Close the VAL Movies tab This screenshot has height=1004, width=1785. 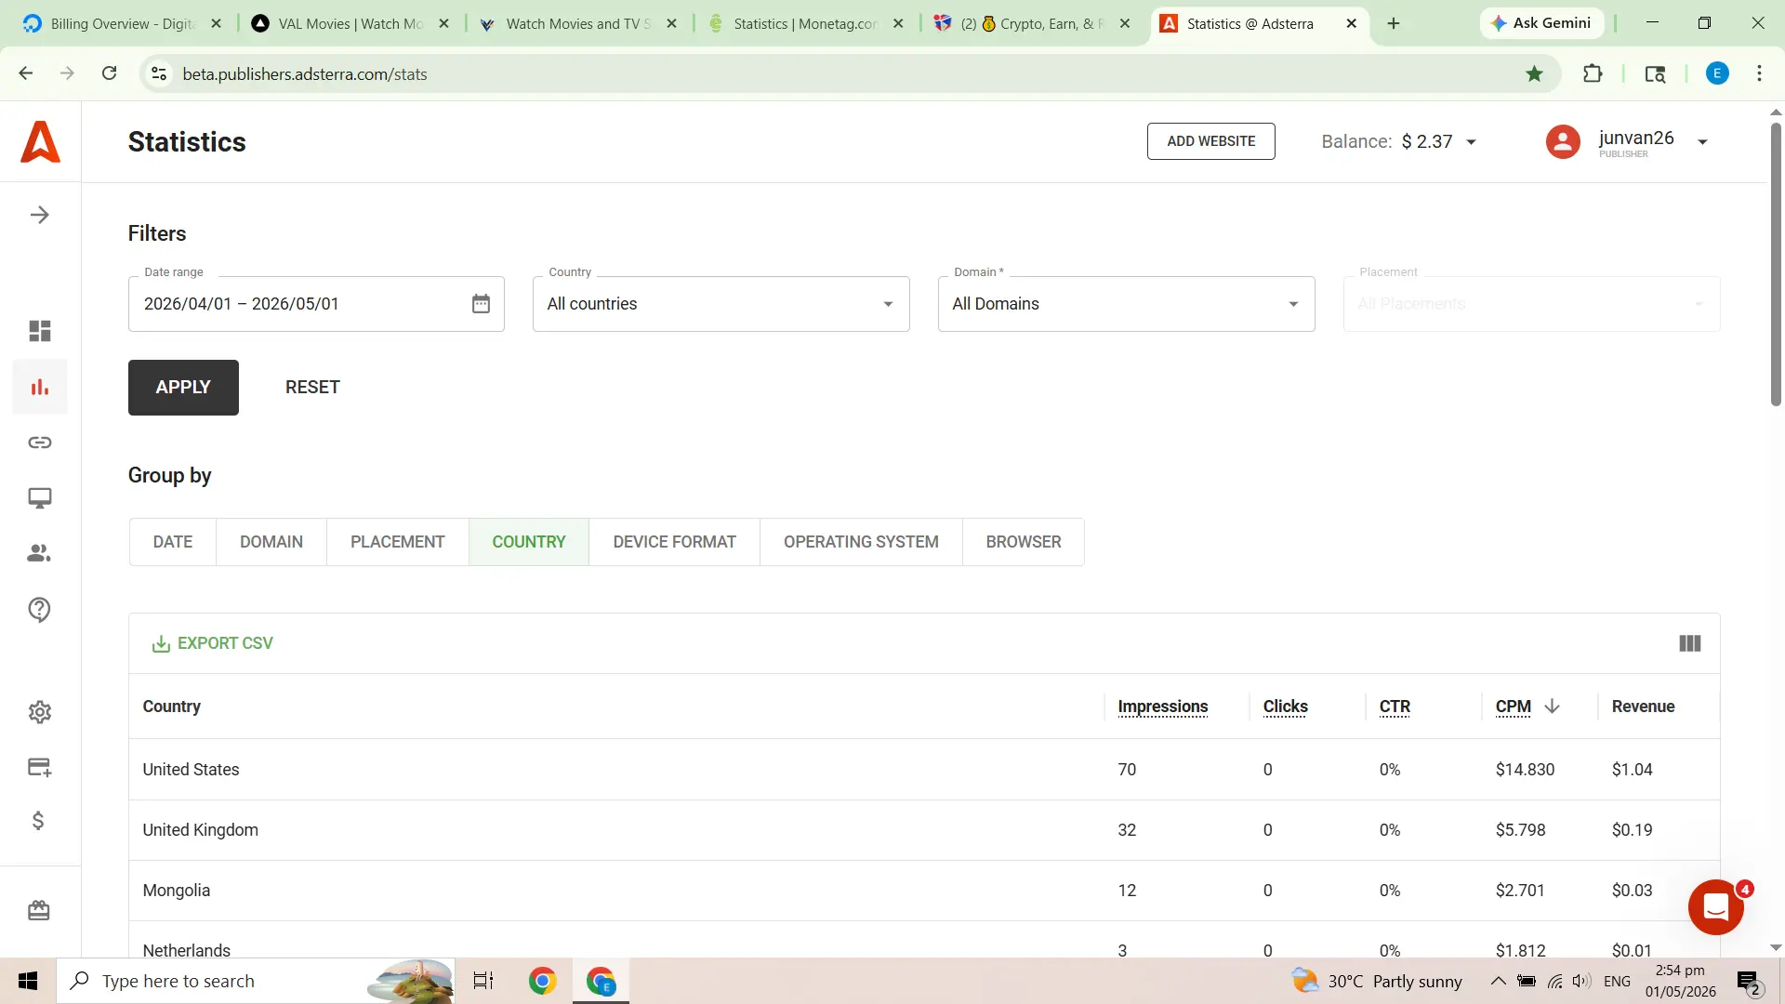pyautogui.click(x=443, y=23)
